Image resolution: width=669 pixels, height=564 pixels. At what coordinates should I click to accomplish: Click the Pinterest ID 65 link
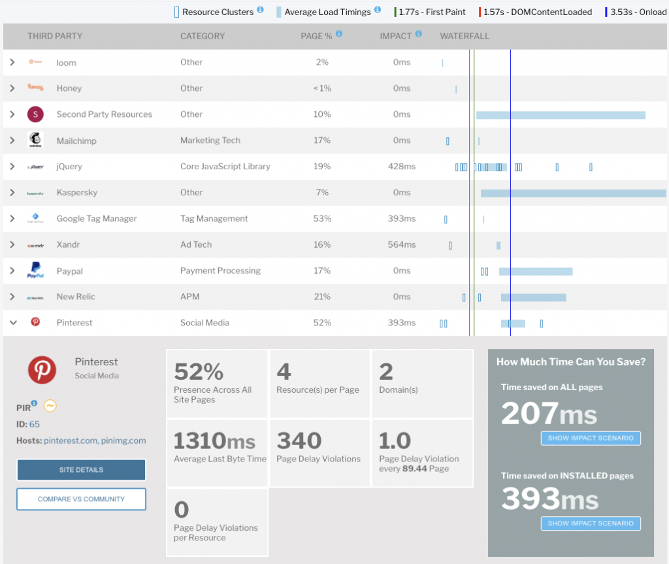click(35, 424)
